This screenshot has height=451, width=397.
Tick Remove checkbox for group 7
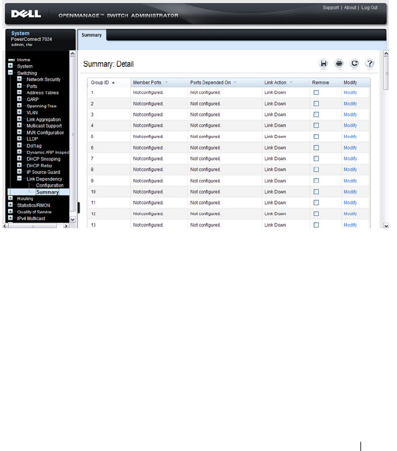pyautogui.click(x=316, y=158)
